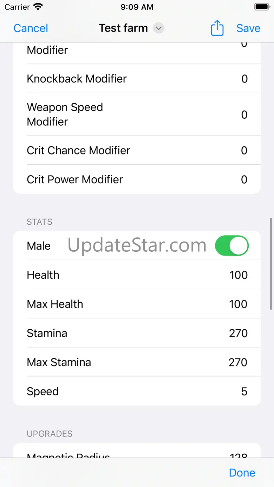The height and width of the screenshot is (487, 274).
Task: Edit the Health value field
Action: pos(239,275)
